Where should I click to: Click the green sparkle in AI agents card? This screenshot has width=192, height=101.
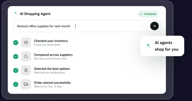click(x=148, y=46)
